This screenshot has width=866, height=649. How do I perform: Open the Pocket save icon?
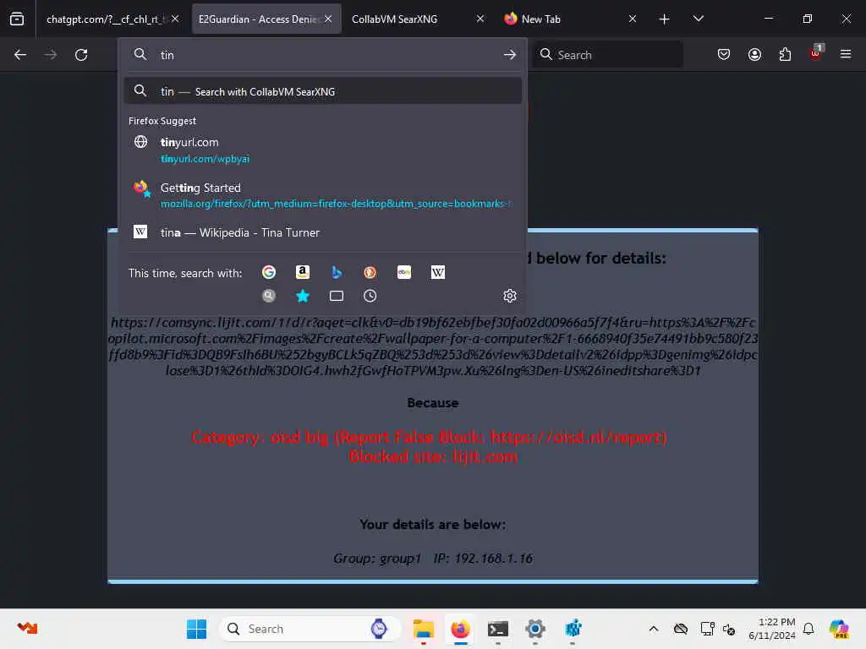[724, 54]
